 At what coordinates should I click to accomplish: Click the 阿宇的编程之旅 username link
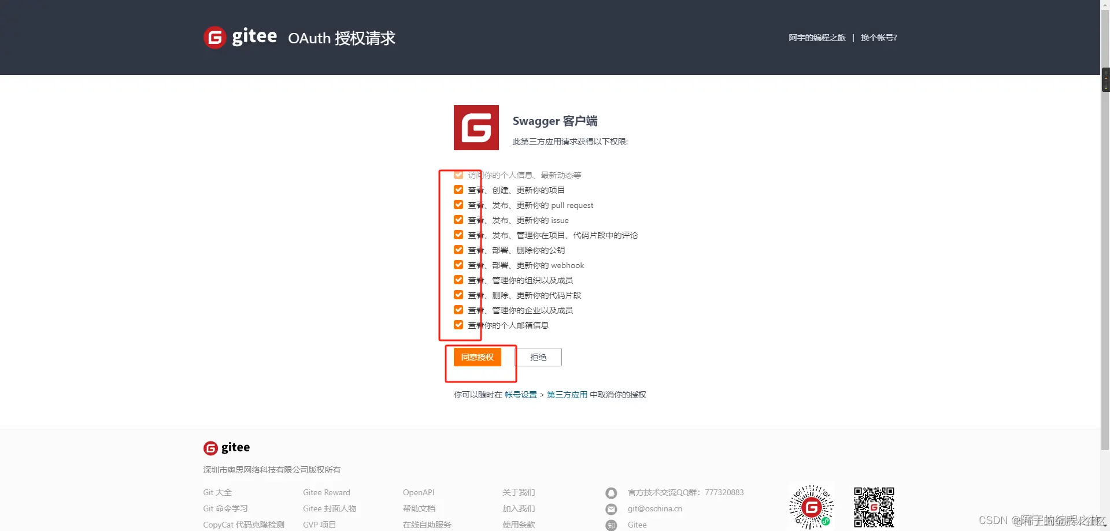(817, 38)
